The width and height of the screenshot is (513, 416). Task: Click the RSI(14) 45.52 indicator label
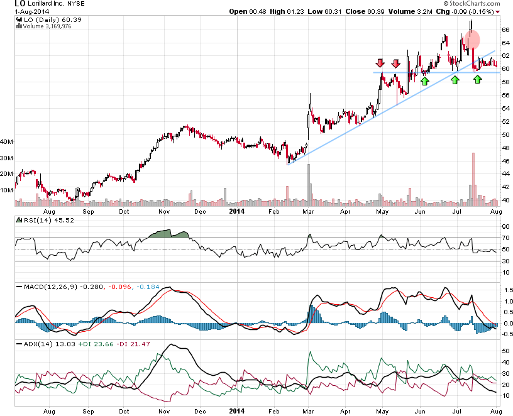click(49, 220)
